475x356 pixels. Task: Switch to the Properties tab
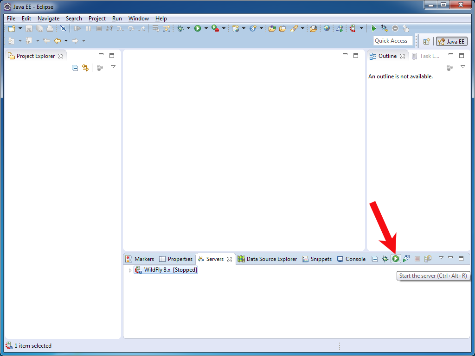(x=176, y=259)
